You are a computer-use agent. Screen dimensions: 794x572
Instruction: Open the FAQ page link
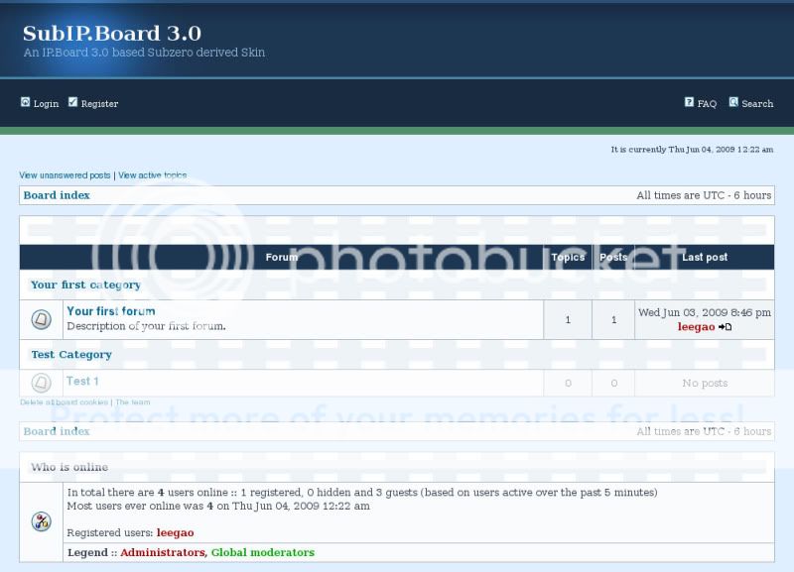tap(707, 104)
